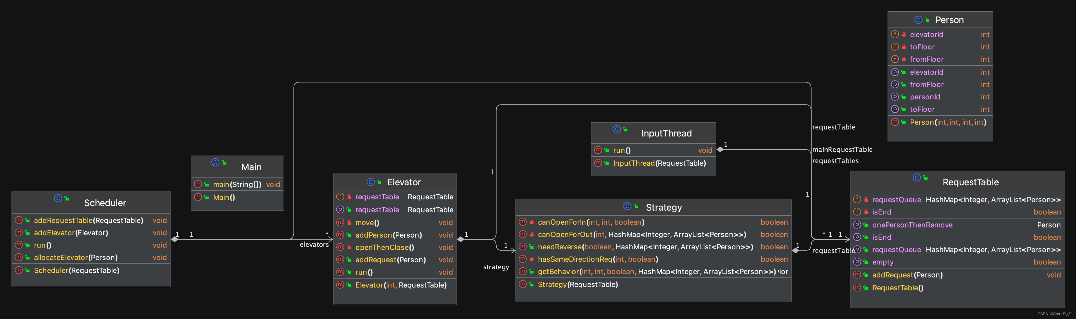Click the Strategy class icon
The height and width of the screenshot is (319, 1076).
click(x=627, y=206)
